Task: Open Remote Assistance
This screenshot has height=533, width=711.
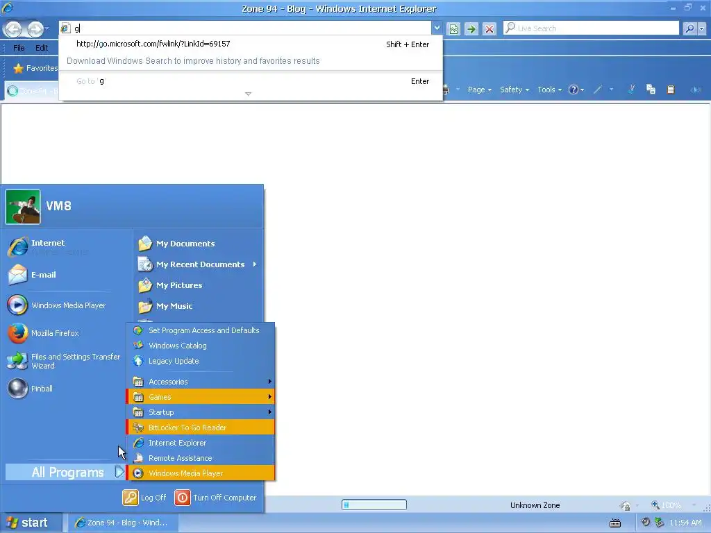Action: click(201, 458)
